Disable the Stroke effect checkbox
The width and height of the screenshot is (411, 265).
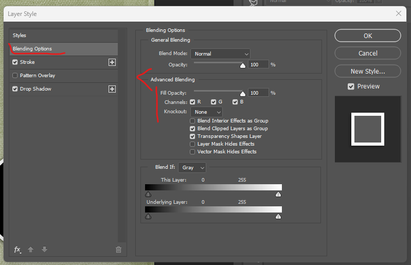click(x=15, y=62)
